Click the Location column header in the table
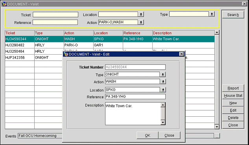The width and height of the screenshot is (249, 145). click(x=108, y=33)
